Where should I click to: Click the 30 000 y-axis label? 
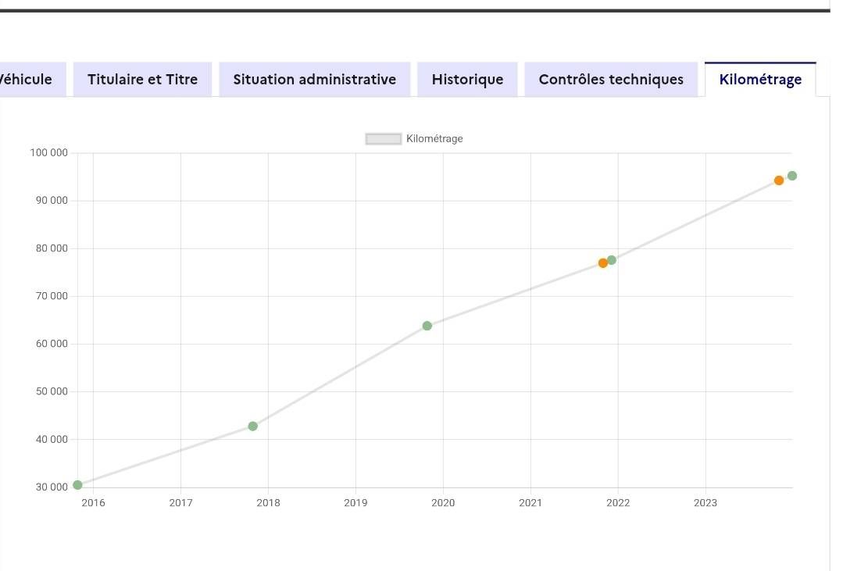click(x=52, y=487)
